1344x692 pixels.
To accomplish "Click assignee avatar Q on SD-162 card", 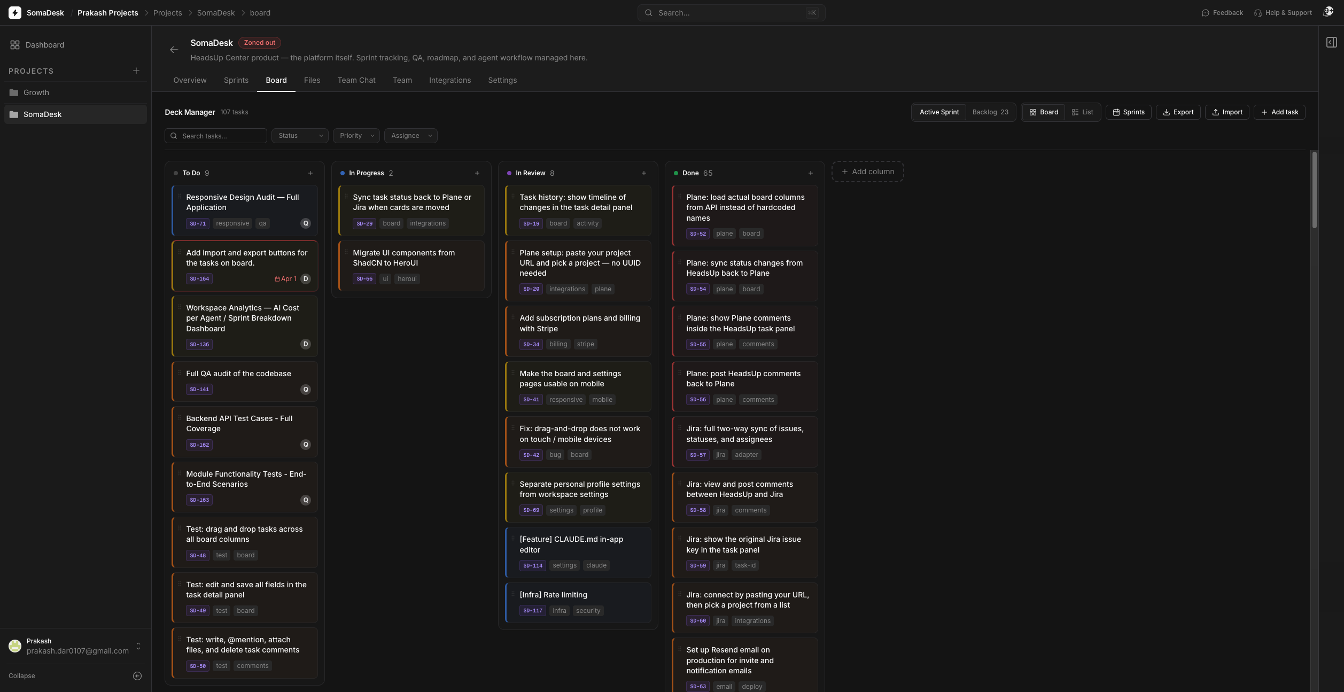I will 306,445.
